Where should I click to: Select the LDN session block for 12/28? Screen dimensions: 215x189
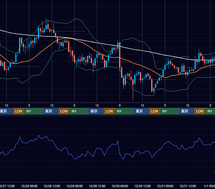(x=64, y=111)
